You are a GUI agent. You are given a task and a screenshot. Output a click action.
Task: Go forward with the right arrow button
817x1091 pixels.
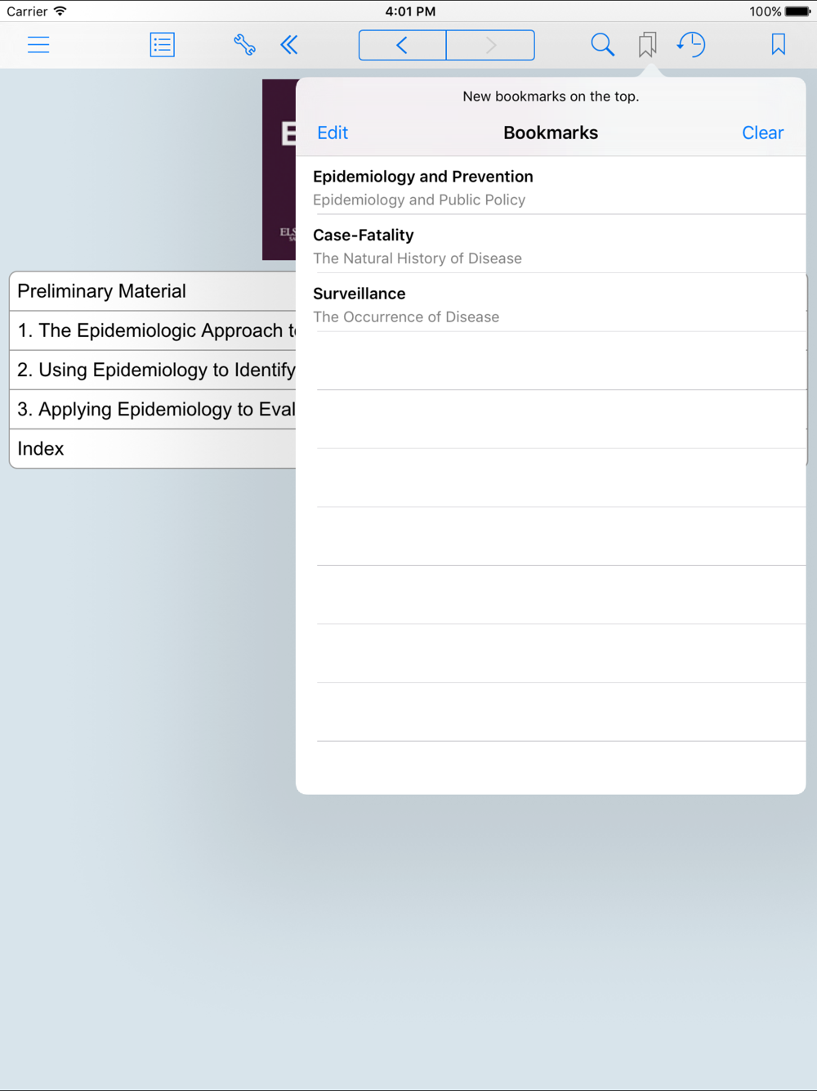point(490,45)
